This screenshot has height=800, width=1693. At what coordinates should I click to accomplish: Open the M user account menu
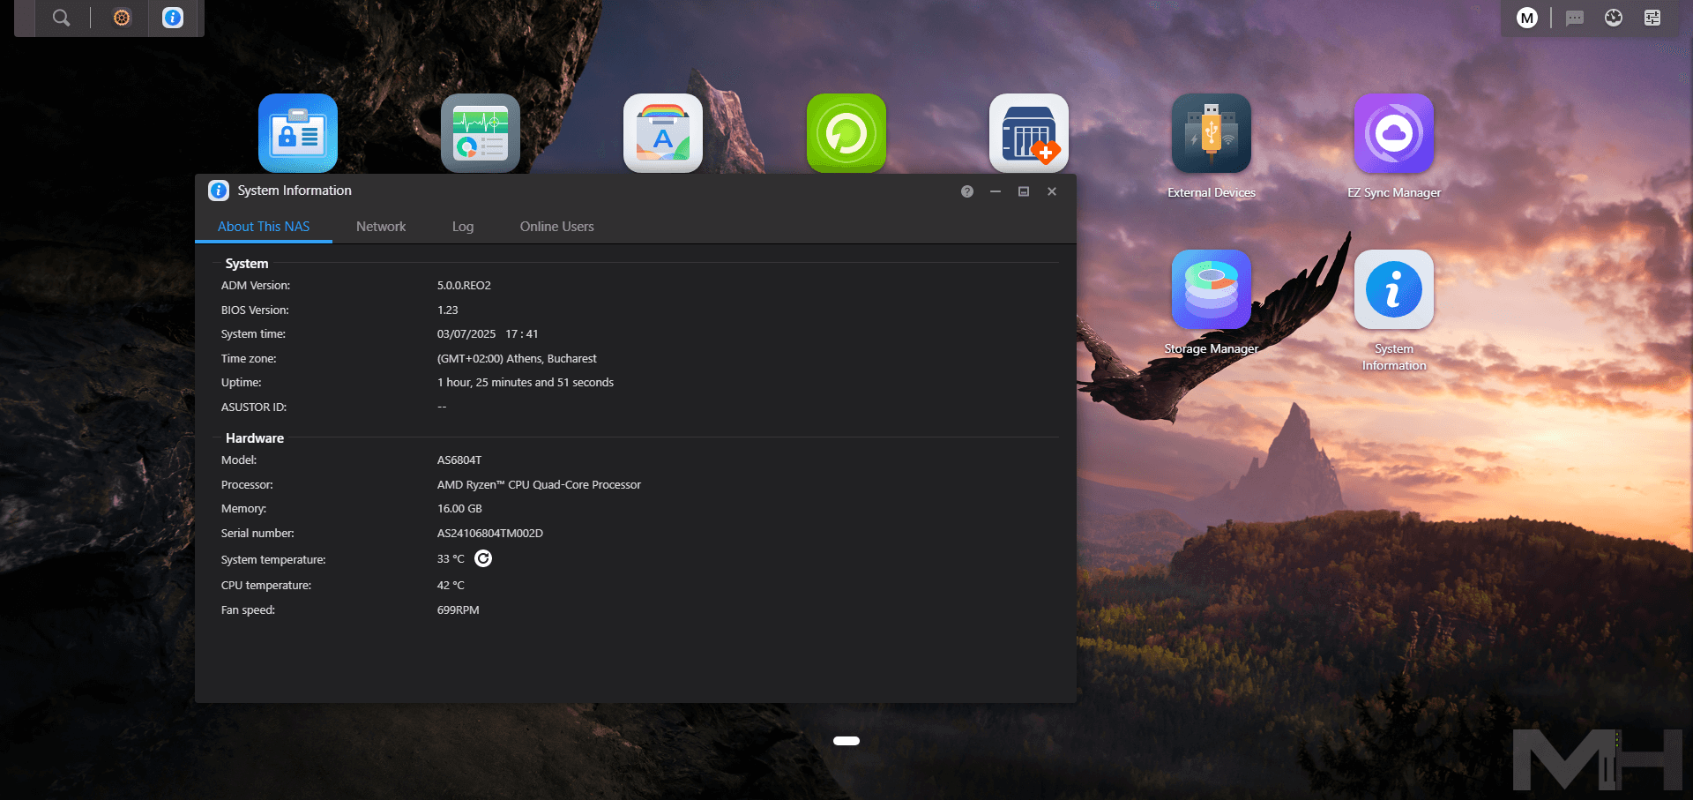[1527, 18]
